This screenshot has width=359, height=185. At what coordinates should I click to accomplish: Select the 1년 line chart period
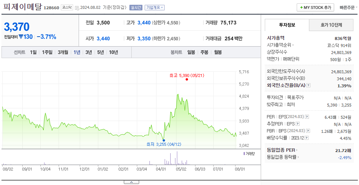click(x=77, y=52)
